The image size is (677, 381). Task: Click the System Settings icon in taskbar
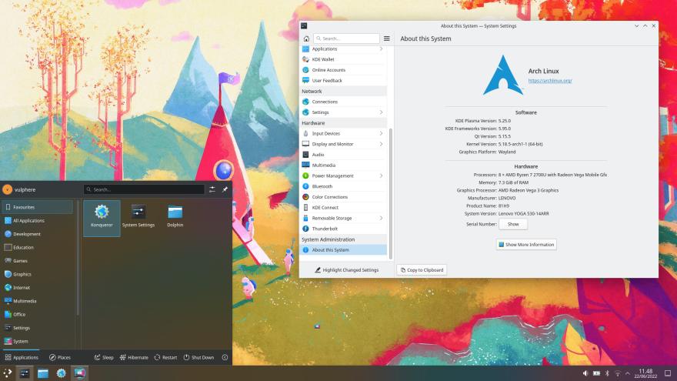[x=25, y=373]
